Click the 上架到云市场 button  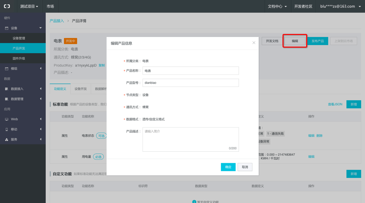(344, 41)
